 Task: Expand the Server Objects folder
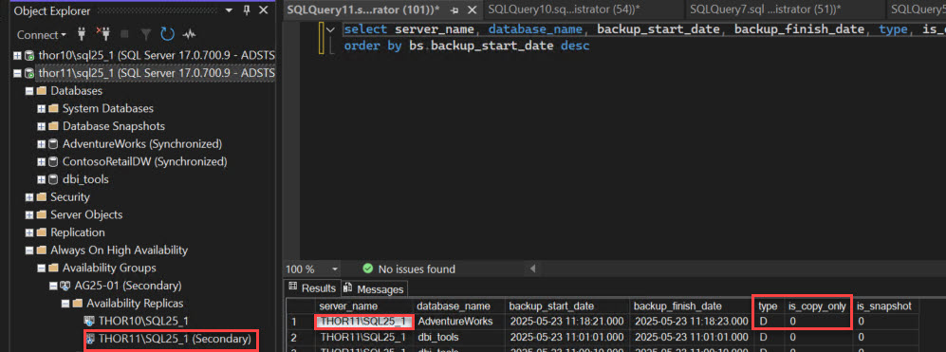point(29,215)
